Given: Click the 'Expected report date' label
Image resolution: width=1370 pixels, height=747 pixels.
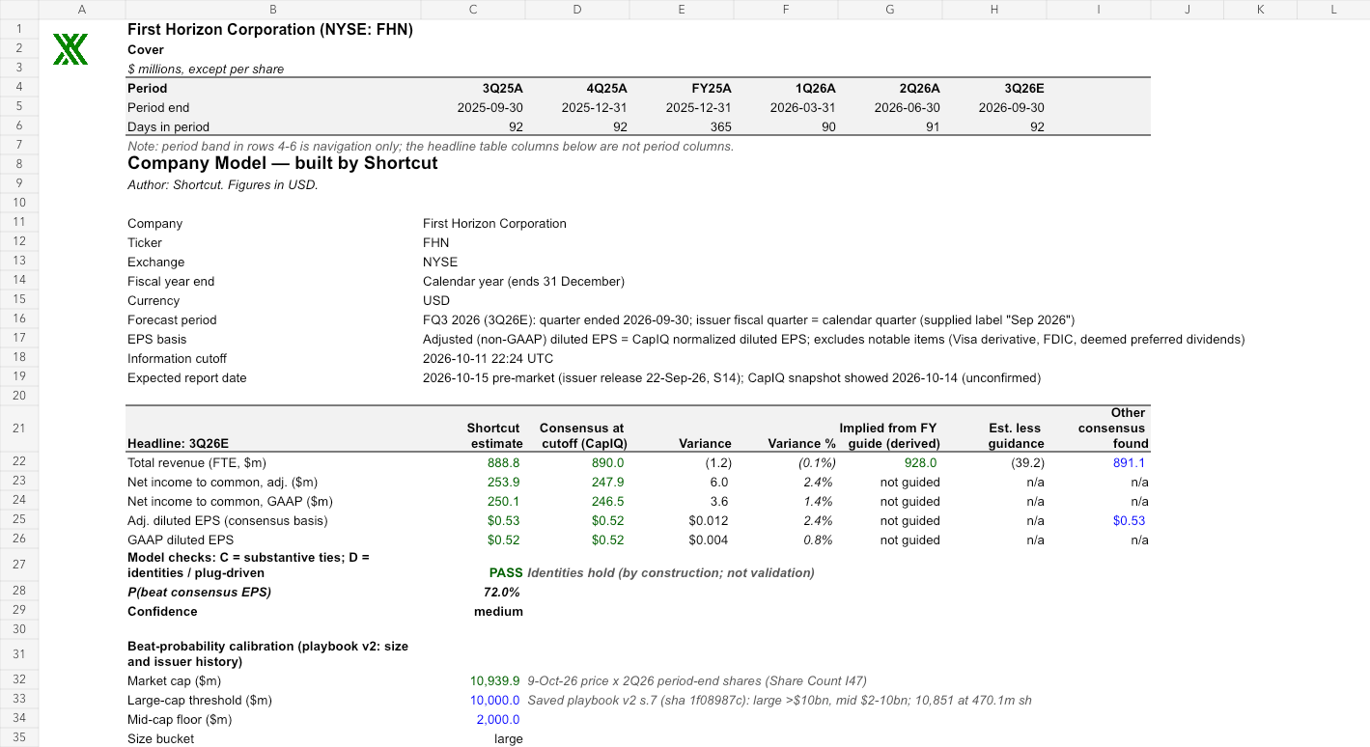Looking at the screenshot, I should (x=187, y=377).
